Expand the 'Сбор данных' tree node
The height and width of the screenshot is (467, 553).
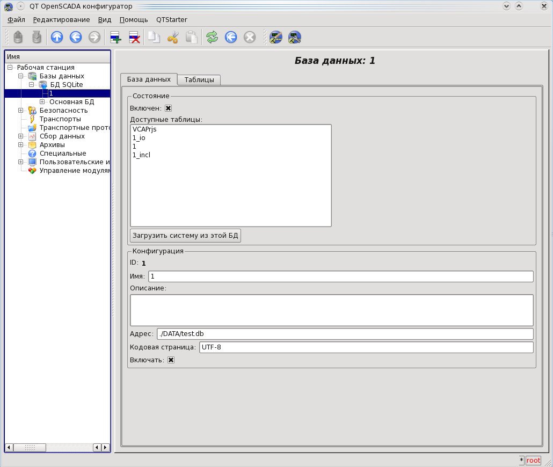[20, 136]
